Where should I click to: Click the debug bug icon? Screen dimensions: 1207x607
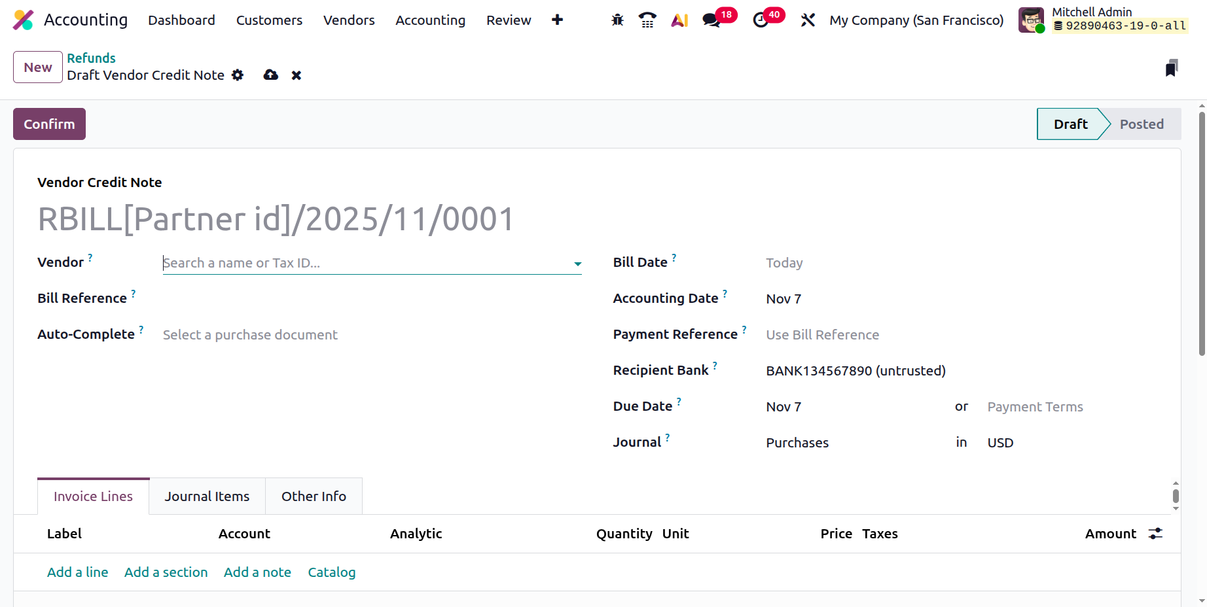point(617,20)
